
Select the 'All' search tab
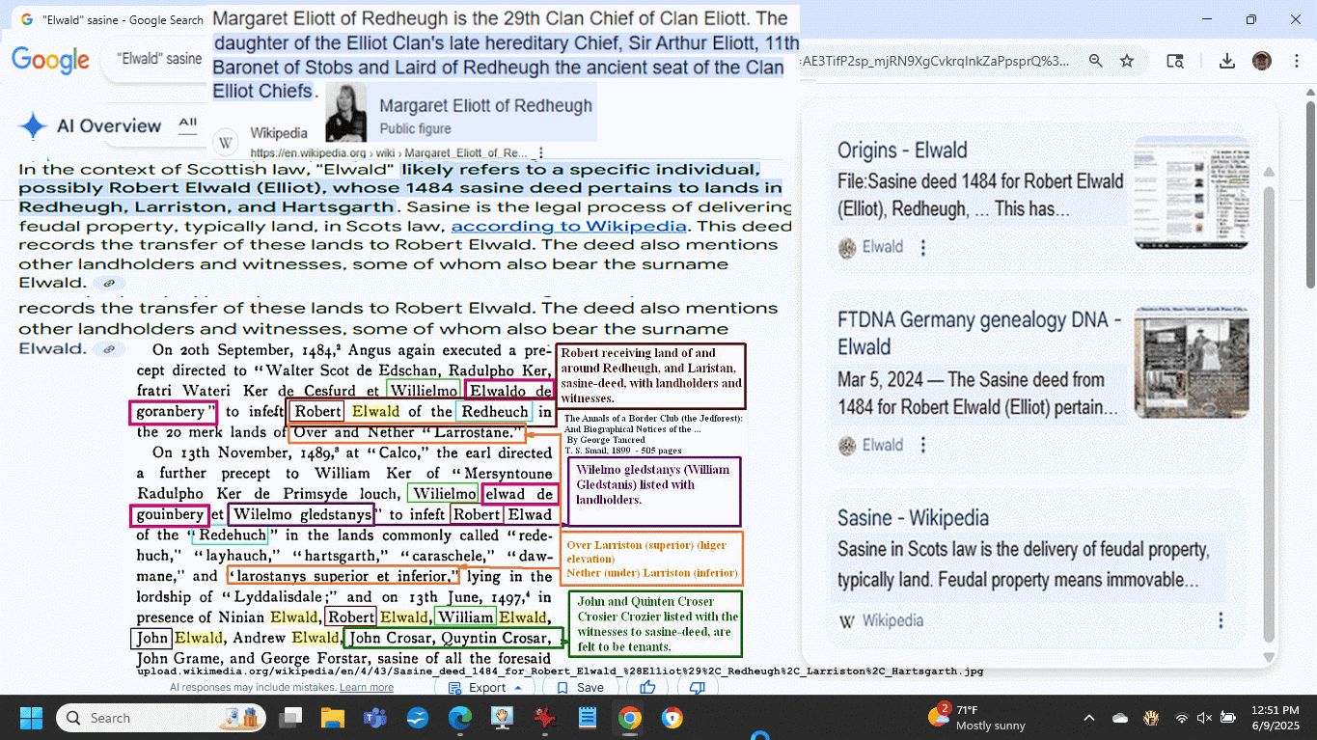[187, 123]
